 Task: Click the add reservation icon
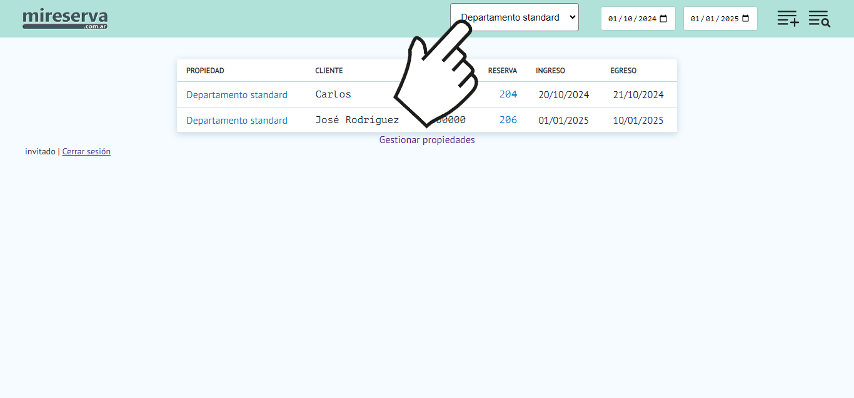788,18
